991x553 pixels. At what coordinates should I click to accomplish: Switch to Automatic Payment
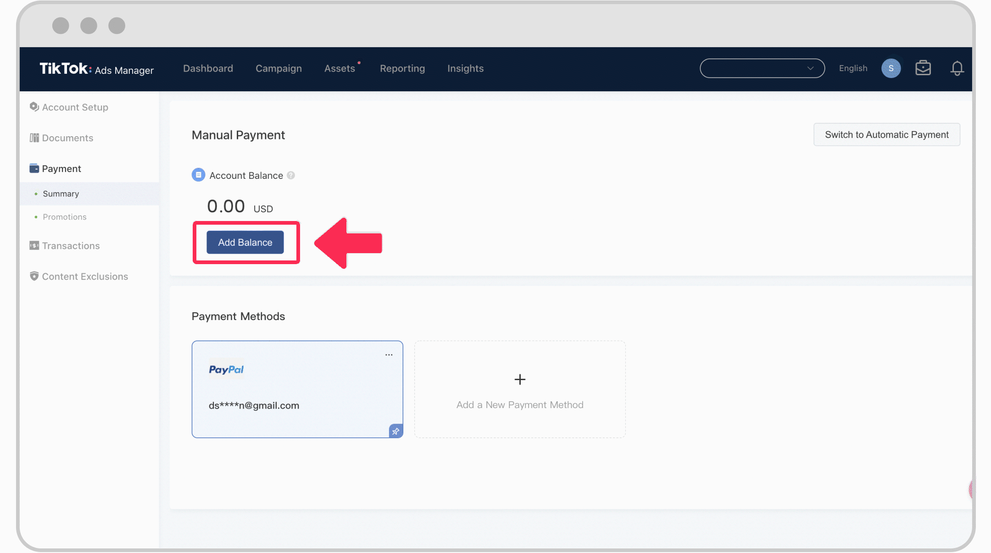click(x=886, y=134)
